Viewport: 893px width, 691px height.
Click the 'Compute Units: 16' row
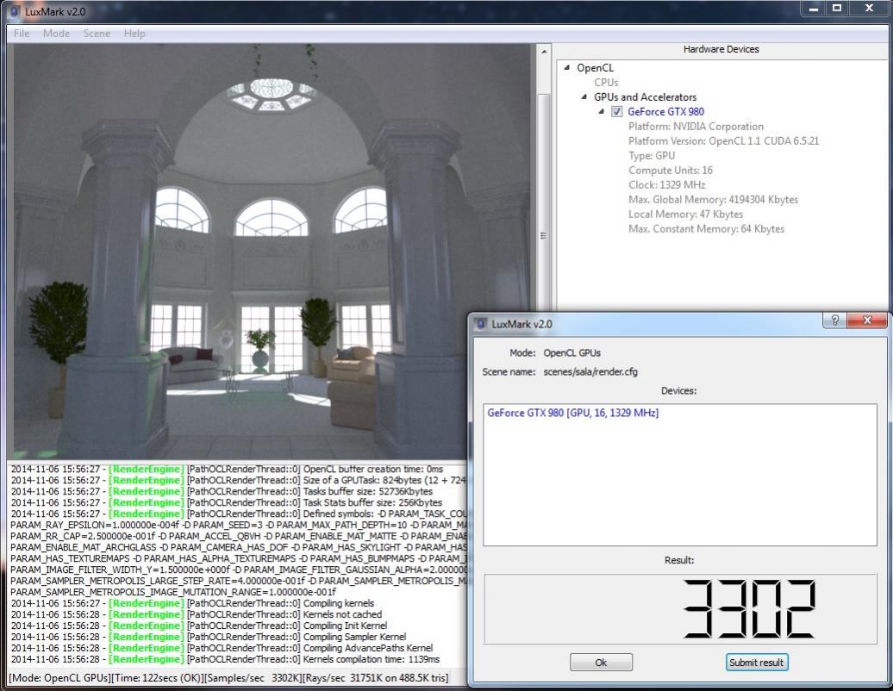671,171
